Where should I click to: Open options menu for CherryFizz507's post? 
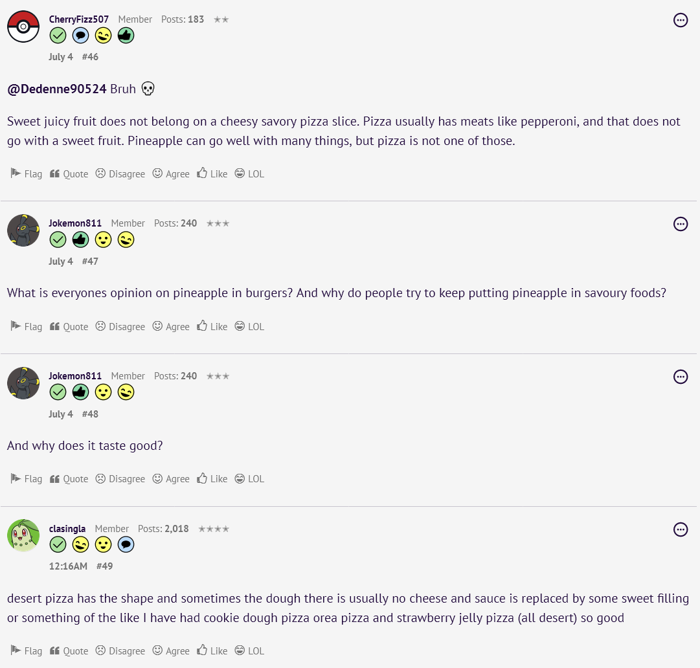[x=681, y=20]
